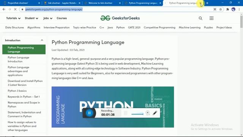
Task: Open 'Keywords in Python – Set 1' link
Action: tap(24, 97)
